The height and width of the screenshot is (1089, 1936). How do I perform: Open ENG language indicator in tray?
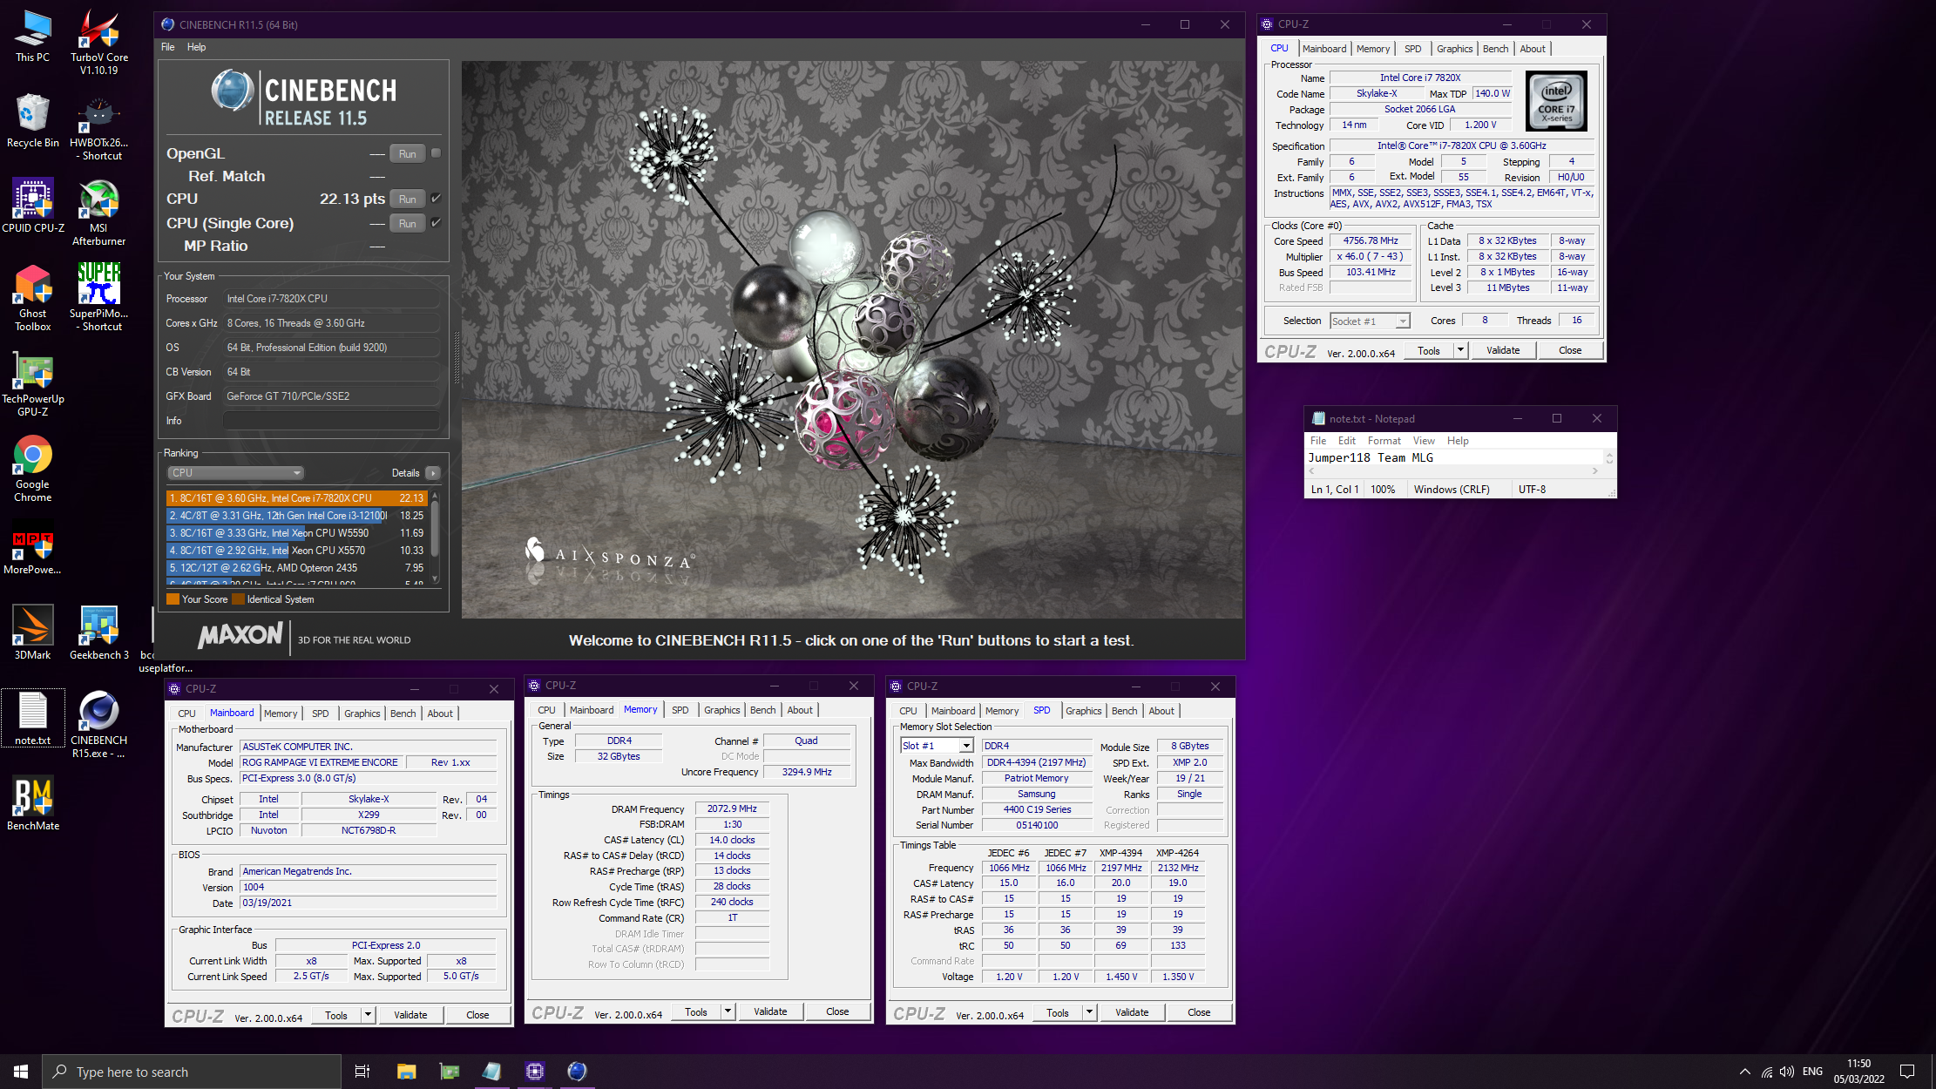(1812, 1072)
